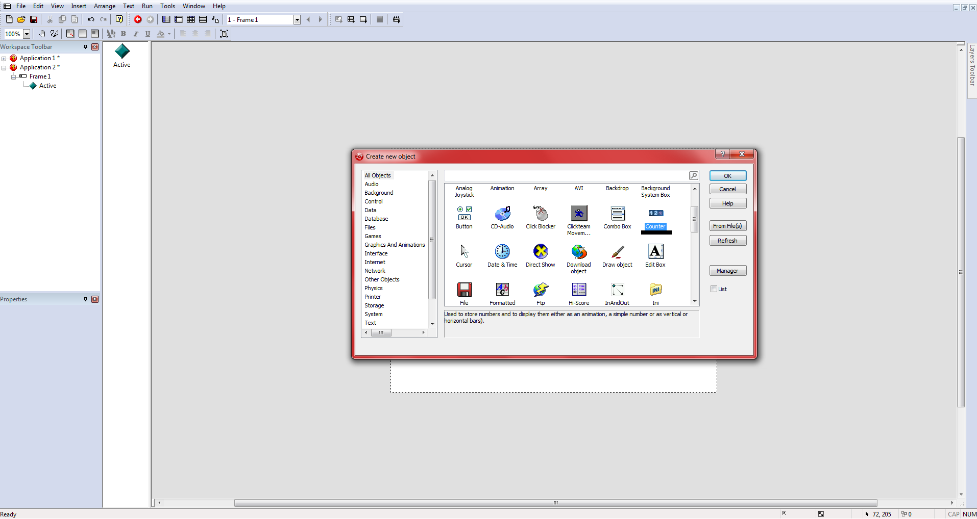Click the Cancel button
This screenshot has height=519, width=977.
point(728,189)
